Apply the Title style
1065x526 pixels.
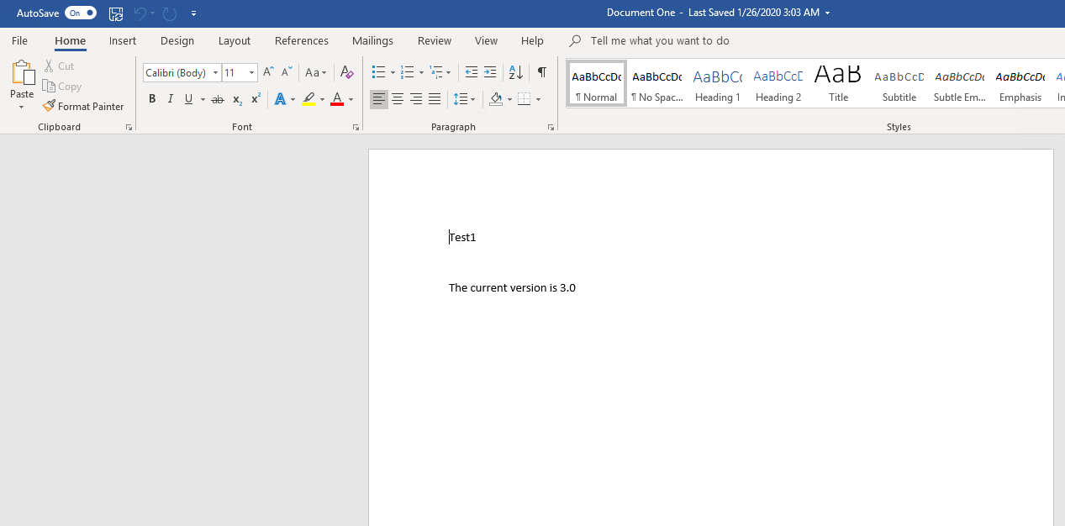point(839,83)
